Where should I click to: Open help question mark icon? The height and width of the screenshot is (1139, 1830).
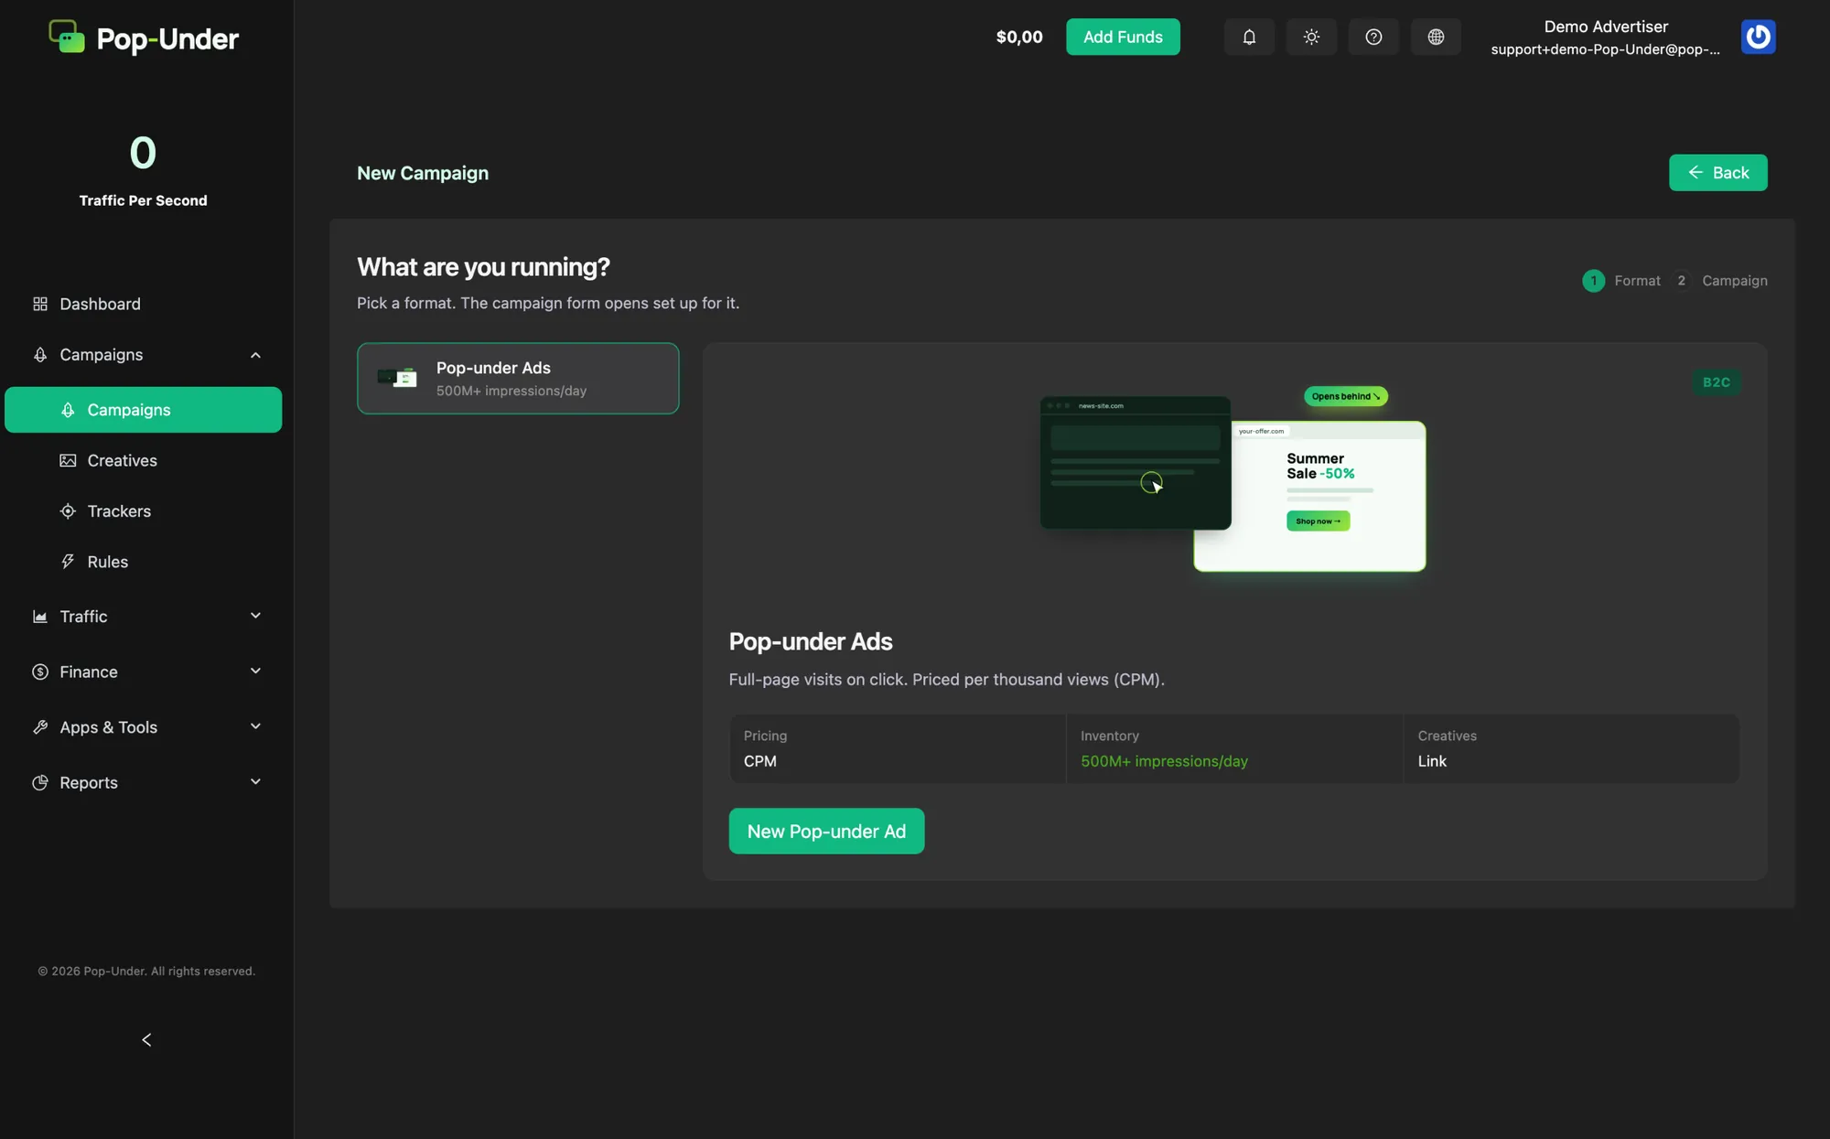[x=1373, y=37]
